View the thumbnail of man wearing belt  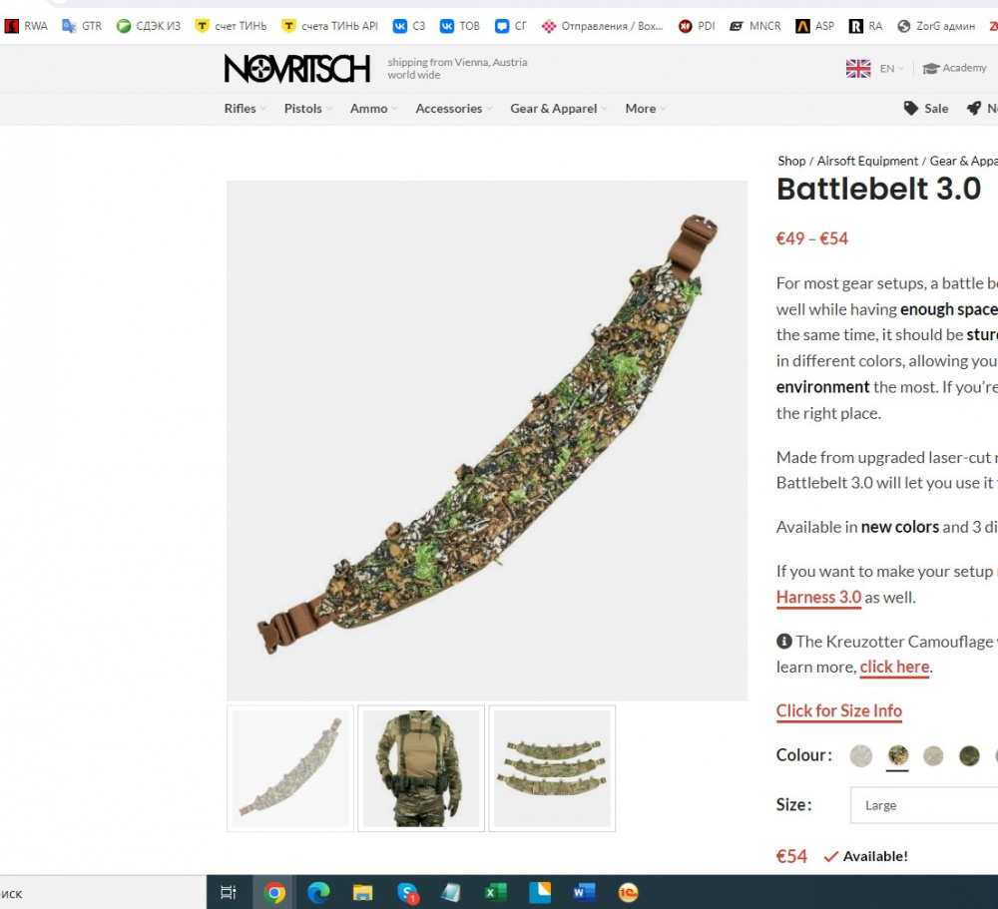point(421,768)
